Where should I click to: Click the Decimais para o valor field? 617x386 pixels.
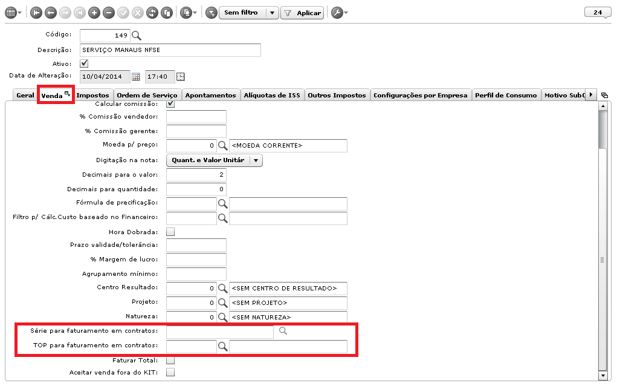pos(196,175)
